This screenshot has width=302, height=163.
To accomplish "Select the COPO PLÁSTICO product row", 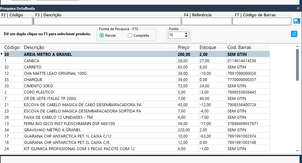I will 137,92.
